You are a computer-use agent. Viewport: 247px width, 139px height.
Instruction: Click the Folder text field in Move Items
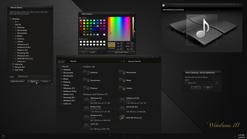tap(34, 76)
